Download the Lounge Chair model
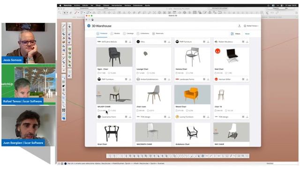The width and height of the screenshot is (300, 169). (169, 79)
